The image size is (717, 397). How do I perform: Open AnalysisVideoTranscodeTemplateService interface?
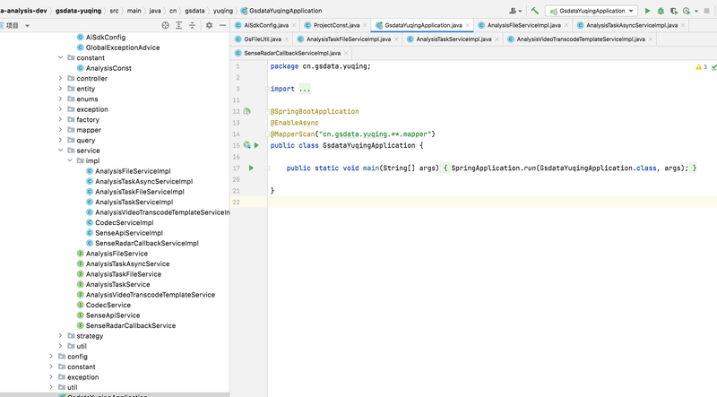tap(150, 295)
